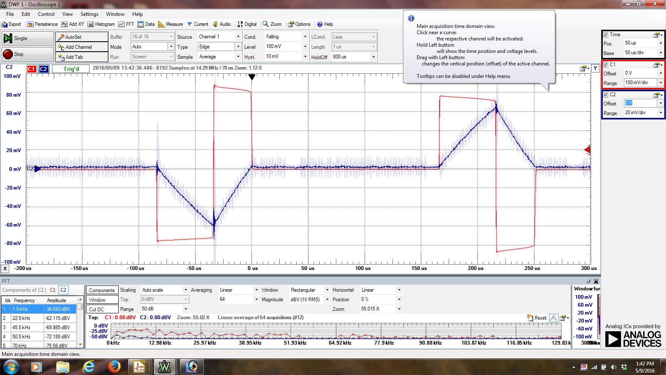The width and height of the screenshot is (666, 375).
Task: Open the Audio tool
Action: (221, 24)
